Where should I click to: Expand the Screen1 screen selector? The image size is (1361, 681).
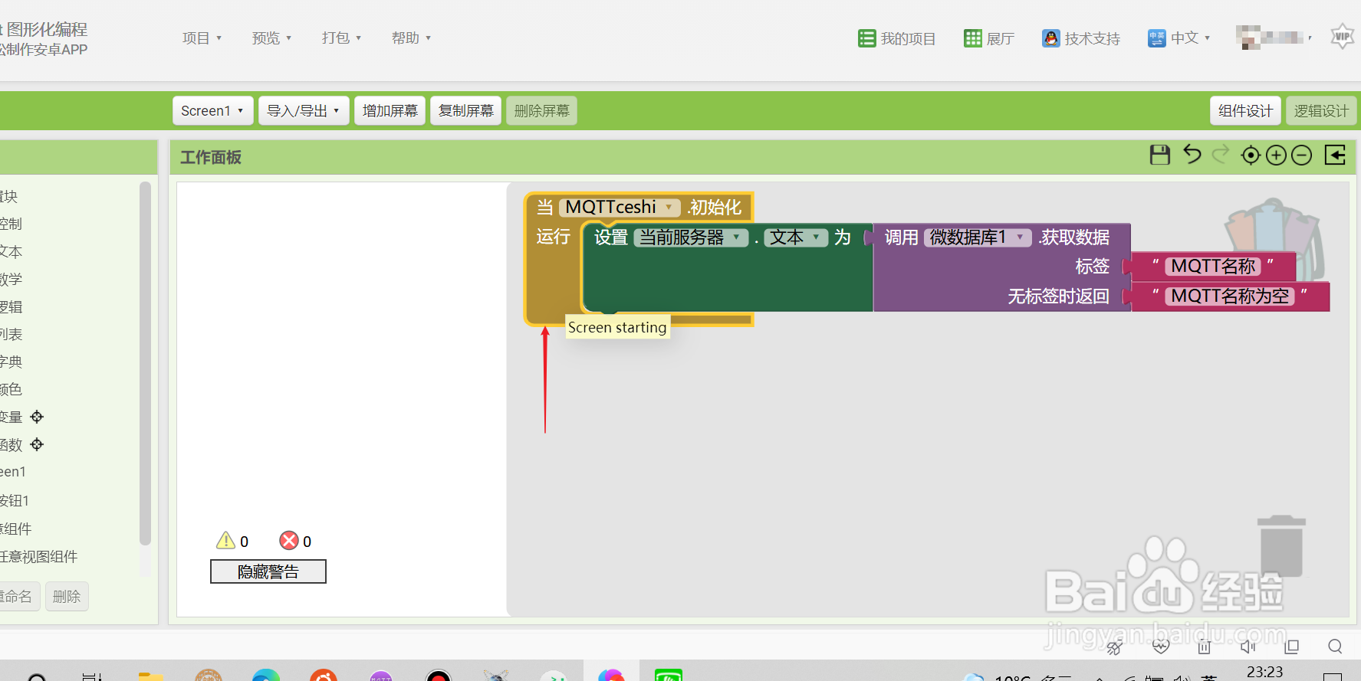(212, 111)
